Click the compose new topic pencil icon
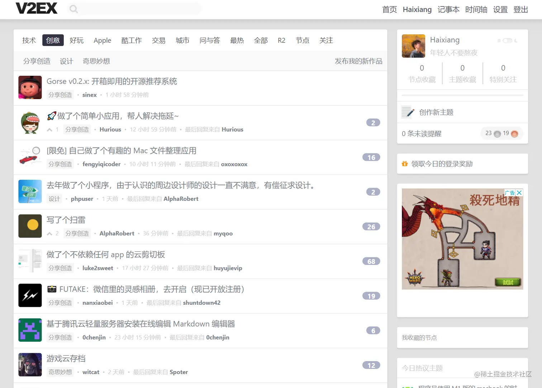The image size is (542, 388). click(x=408, y=112)
